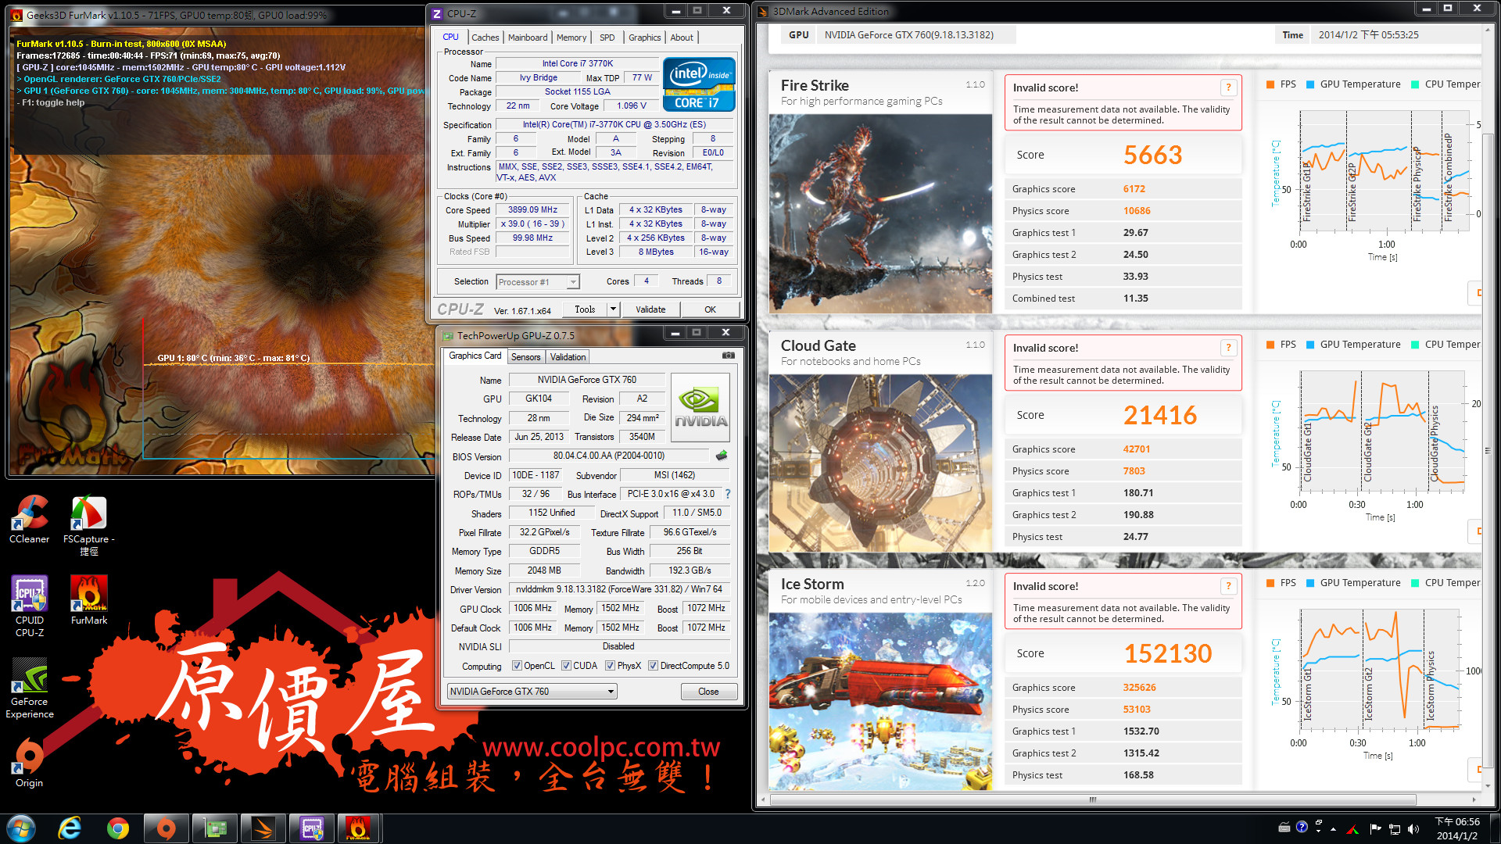
Task: Open GeForce Experience desktop icon
Action: pyautogui.click(x=30, y=688)
